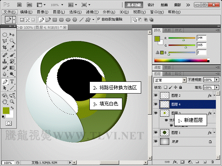Screen dimensions: 222x166
Task: Add a layer mask
Action: [x=182, y=162]
